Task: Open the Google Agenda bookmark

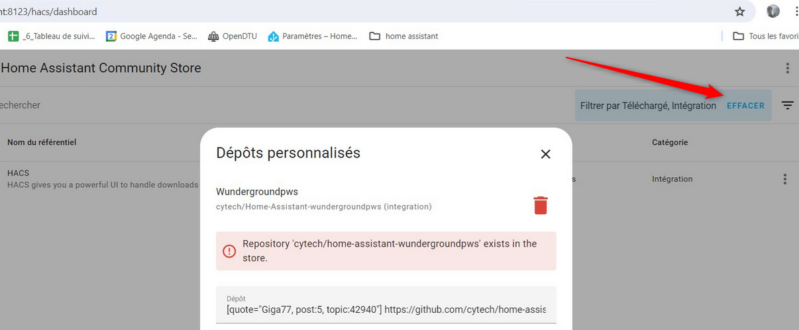Action: 152,36
